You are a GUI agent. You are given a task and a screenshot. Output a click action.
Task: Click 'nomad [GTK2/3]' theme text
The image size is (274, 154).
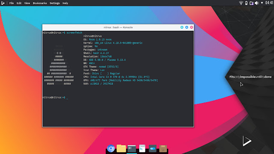[108, 67]
